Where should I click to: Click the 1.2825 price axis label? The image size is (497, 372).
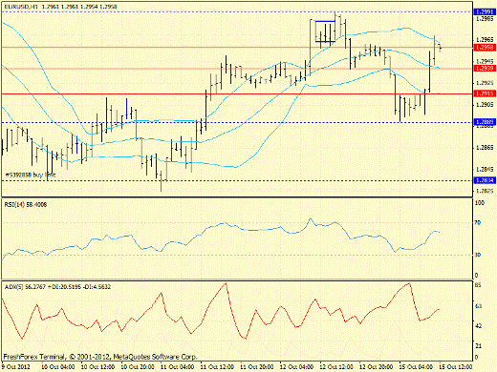point(485,191)
